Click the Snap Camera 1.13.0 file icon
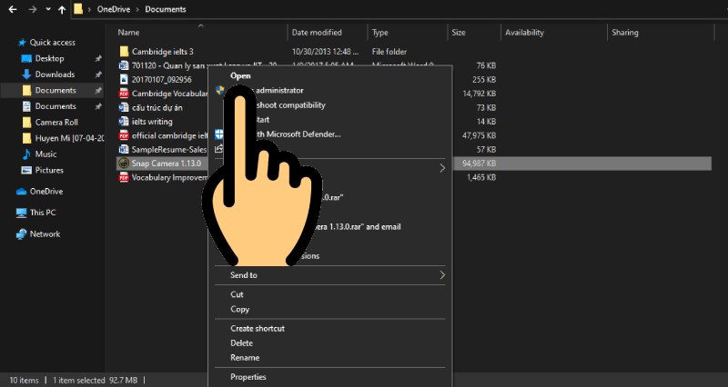Screen dimensions: 728x387 pyautogui.click(x=124, y=164)
